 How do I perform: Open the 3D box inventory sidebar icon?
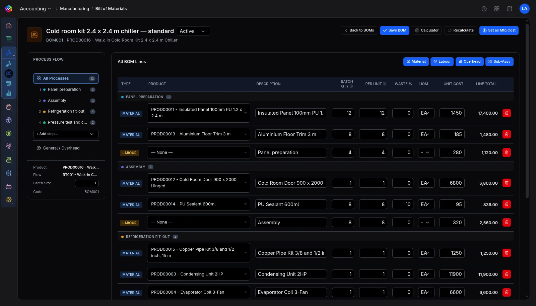click(9, 120)
